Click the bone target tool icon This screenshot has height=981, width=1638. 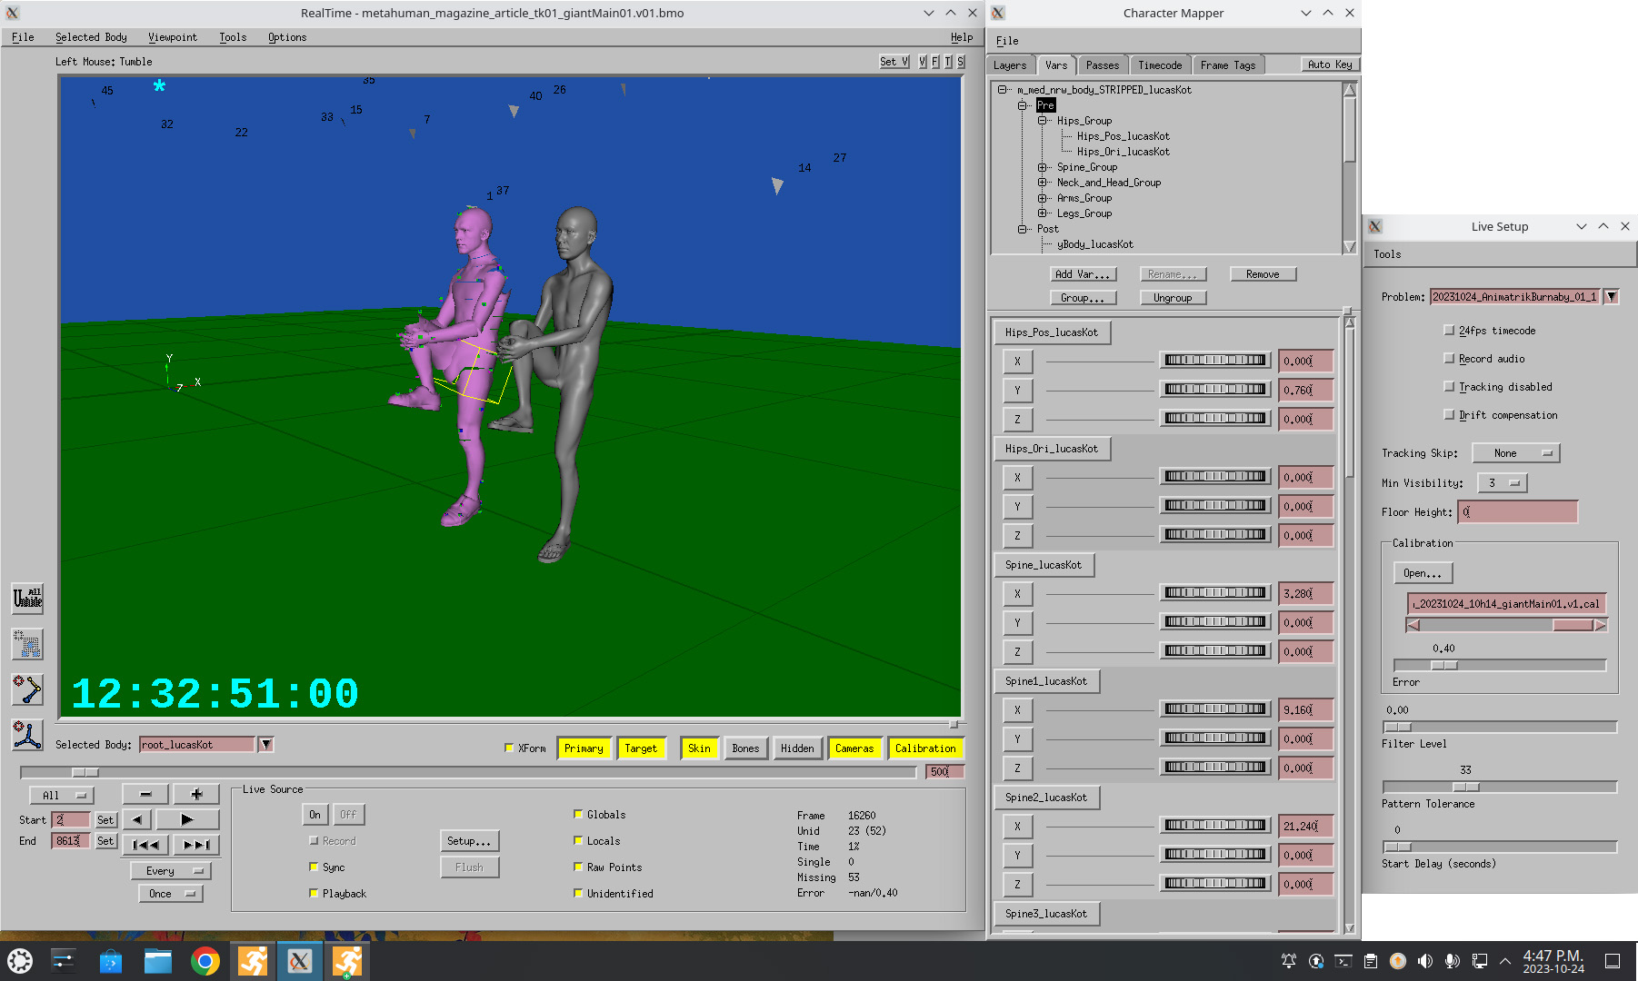27,689
